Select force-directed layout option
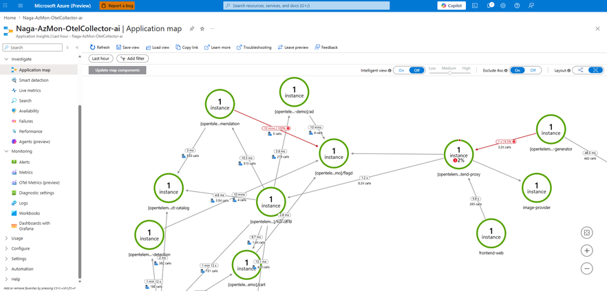The height and width of the screenshot is (291, 607). 595,70
